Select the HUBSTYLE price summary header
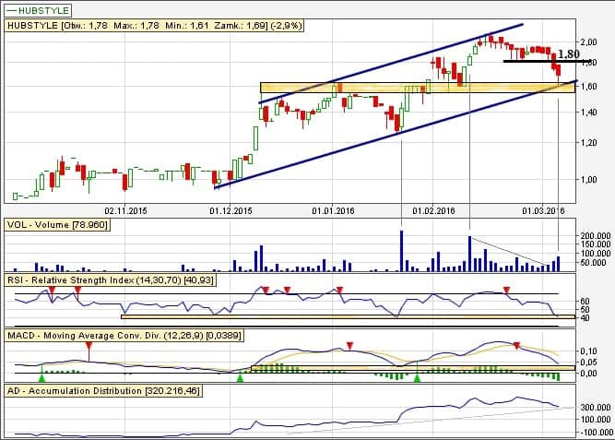Screen dimensions: 615x440 point(139,26)
